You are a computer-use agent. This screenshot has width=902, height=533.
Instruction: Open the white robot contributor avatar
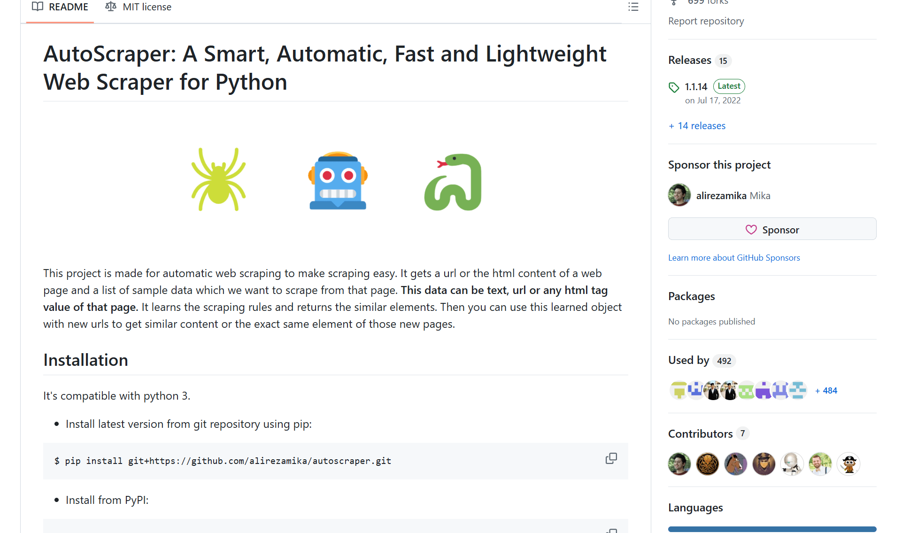pyautogui.click(x=792, y=464)
